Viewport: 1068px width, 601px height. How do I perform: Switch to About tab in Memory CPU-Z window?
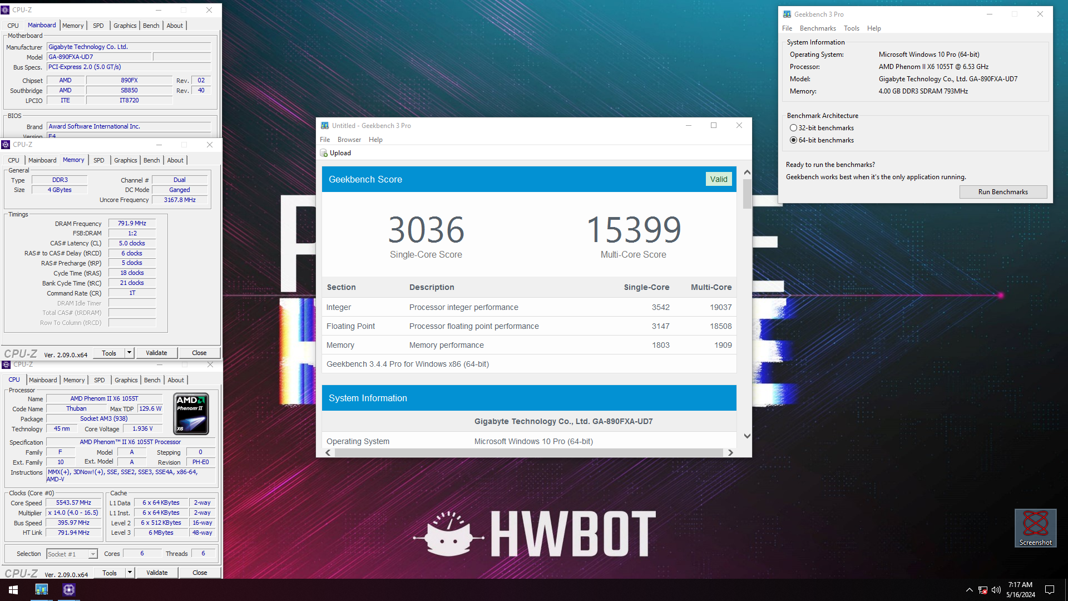[175, 160]
